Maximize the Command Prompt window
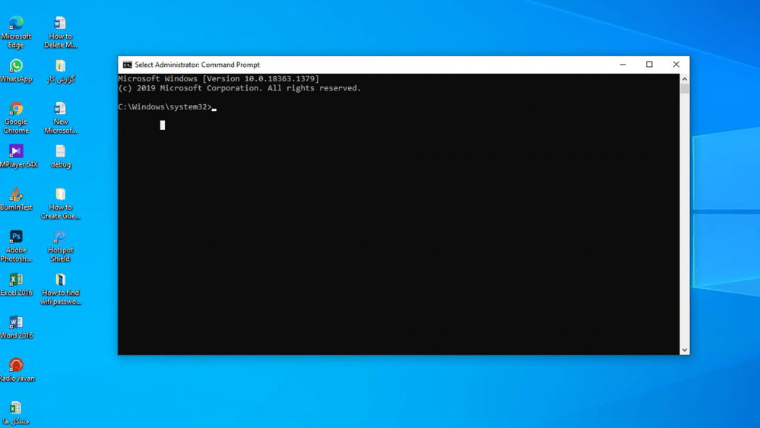This screenshot has height=428, width=760. click(x=649, y=65)
